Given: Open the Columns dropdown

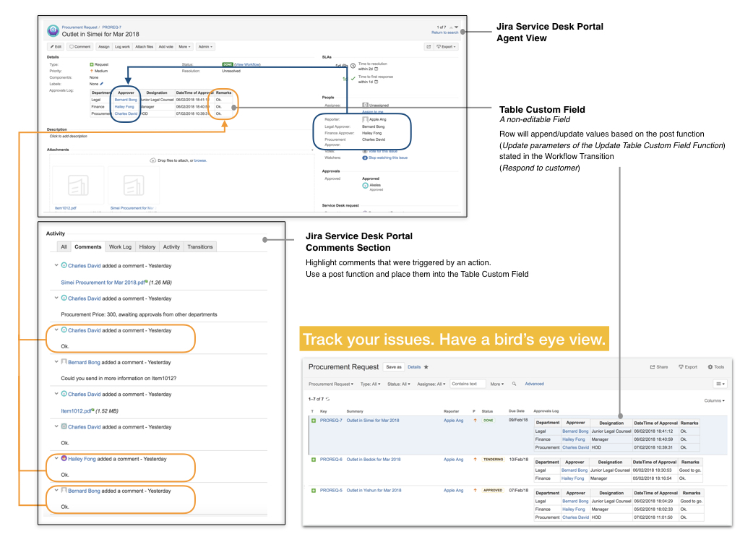Looking at the screenshot, I should tap(713, 400).
